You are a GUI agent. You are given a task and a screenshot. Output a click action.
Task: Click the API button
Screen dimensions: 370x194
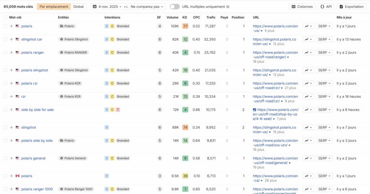click(326, 6)
